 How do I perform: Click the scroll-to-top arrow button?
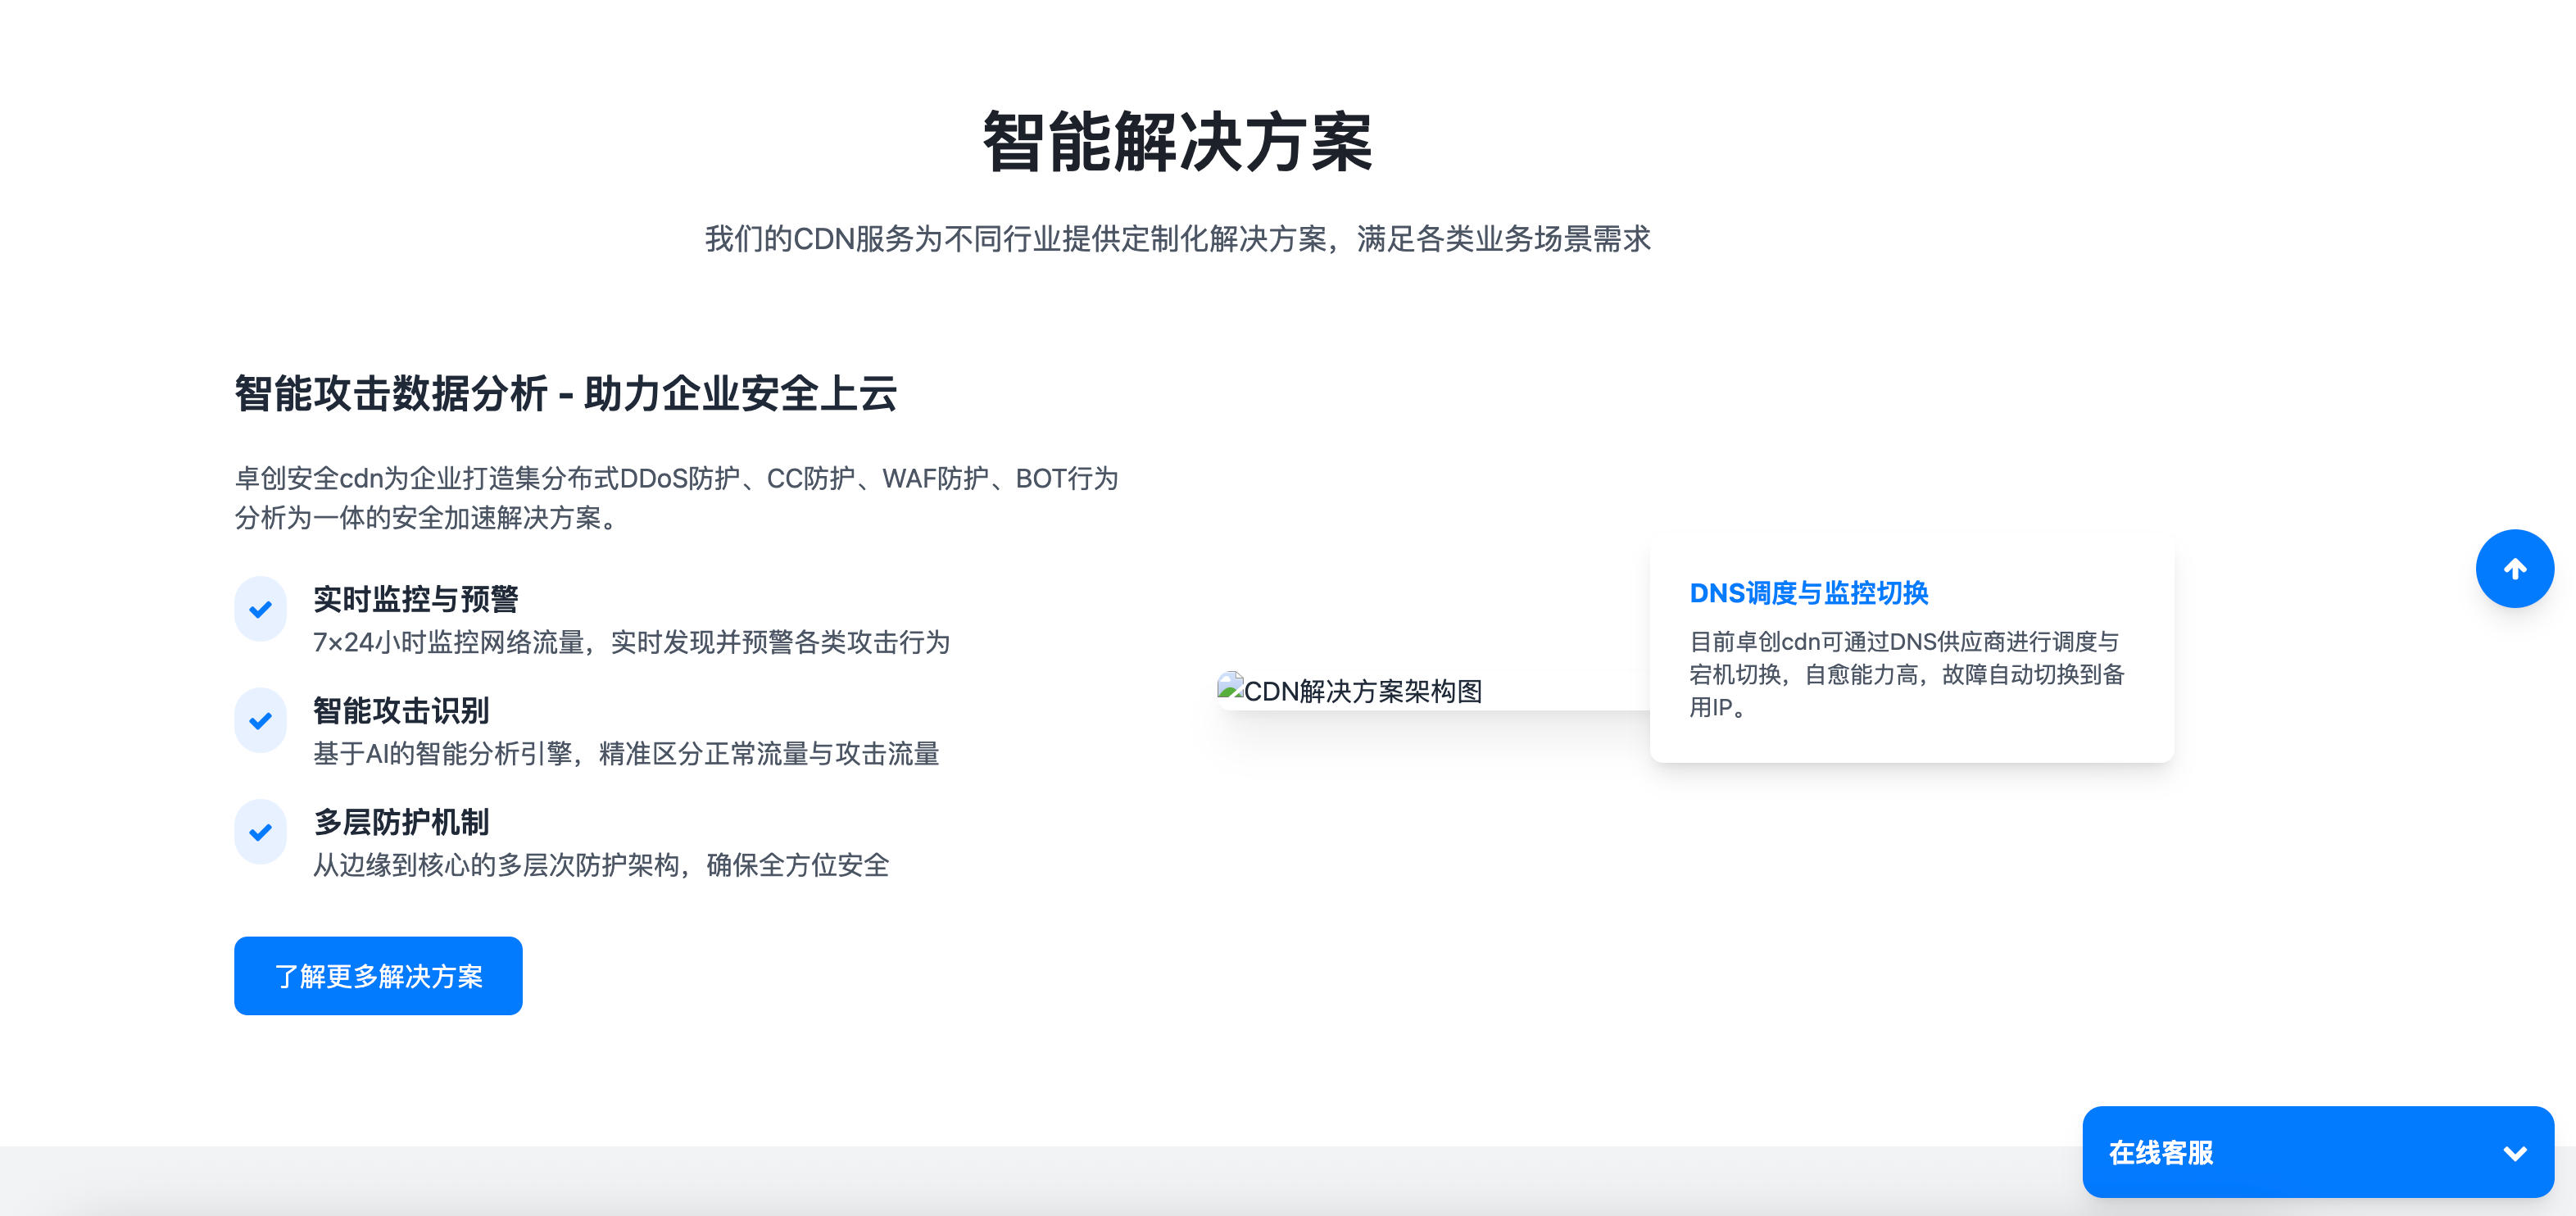(x=2514, y=569)
